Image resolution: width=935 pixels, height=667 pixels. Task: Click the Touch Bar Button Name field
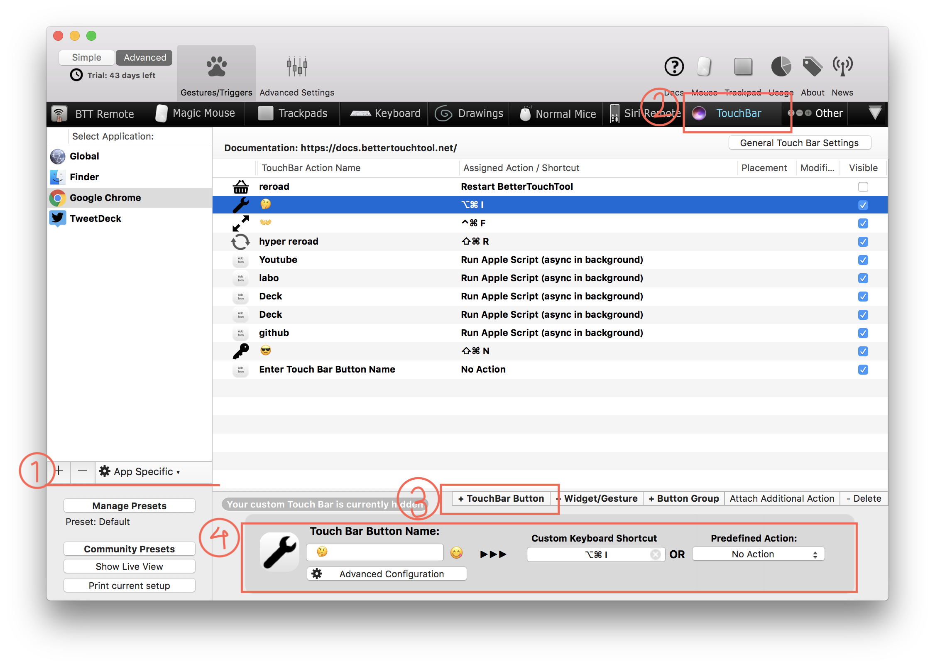click(x=375, y=553)
